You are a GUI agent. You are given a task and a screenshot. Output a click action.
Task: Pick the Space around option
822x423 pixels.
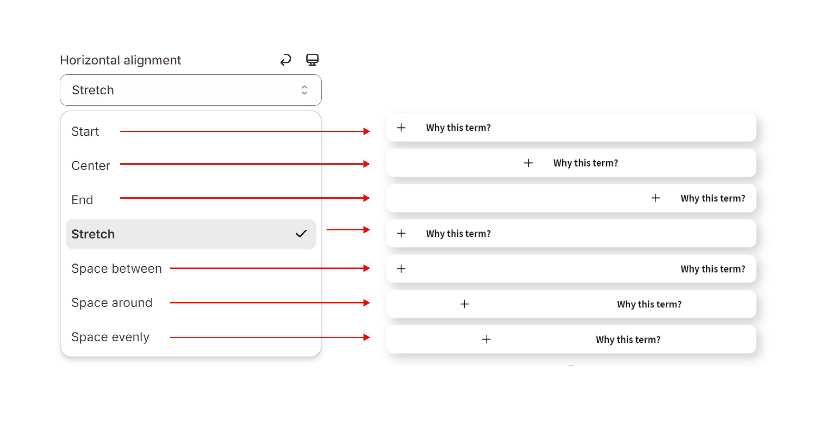tap(112, 302)
